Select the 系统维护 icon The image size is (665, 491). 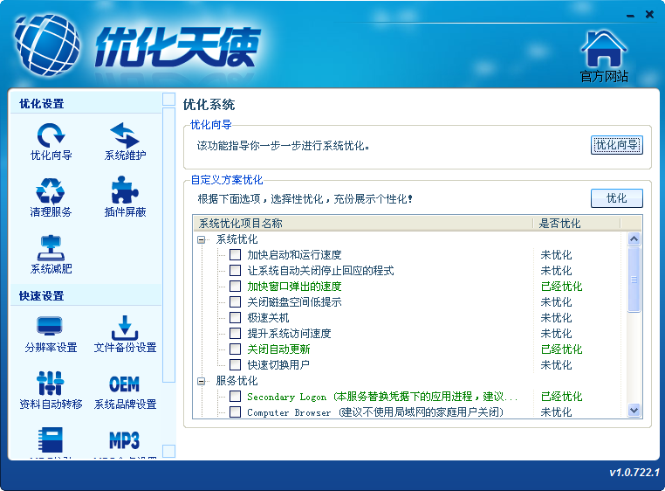coord(125,137)
